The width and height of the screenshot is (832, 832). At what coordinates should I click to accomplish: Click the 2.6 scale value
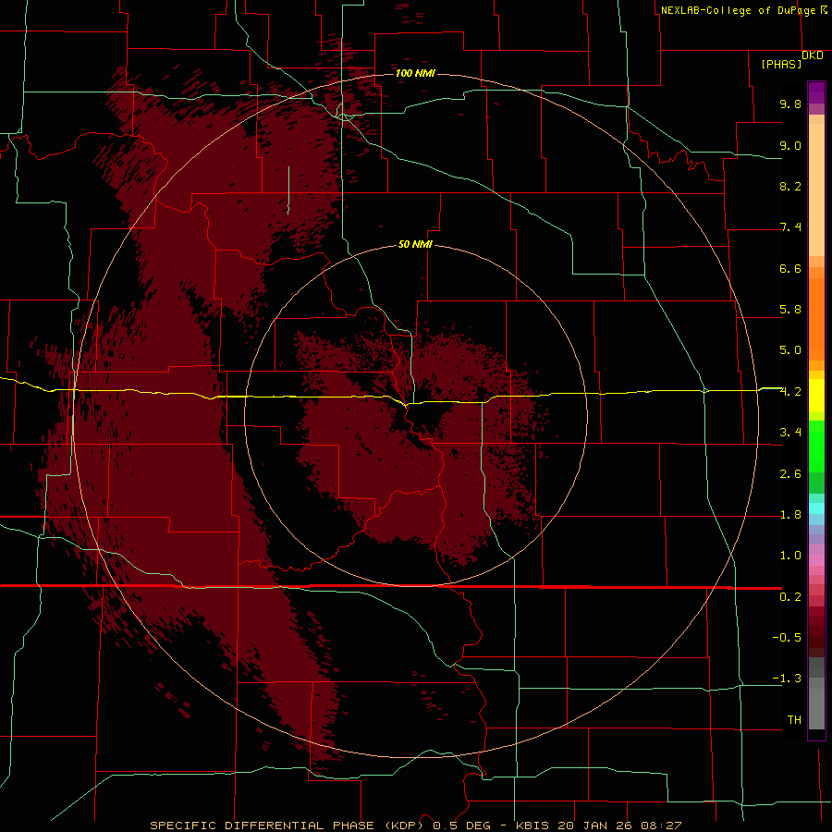click(790, 474)
